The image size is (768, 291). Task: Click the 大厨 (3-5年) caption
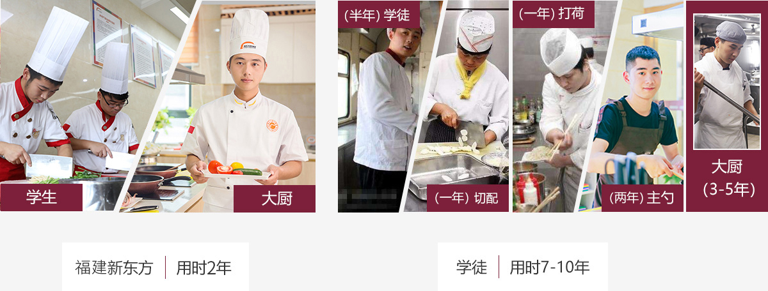pos(726,179)
